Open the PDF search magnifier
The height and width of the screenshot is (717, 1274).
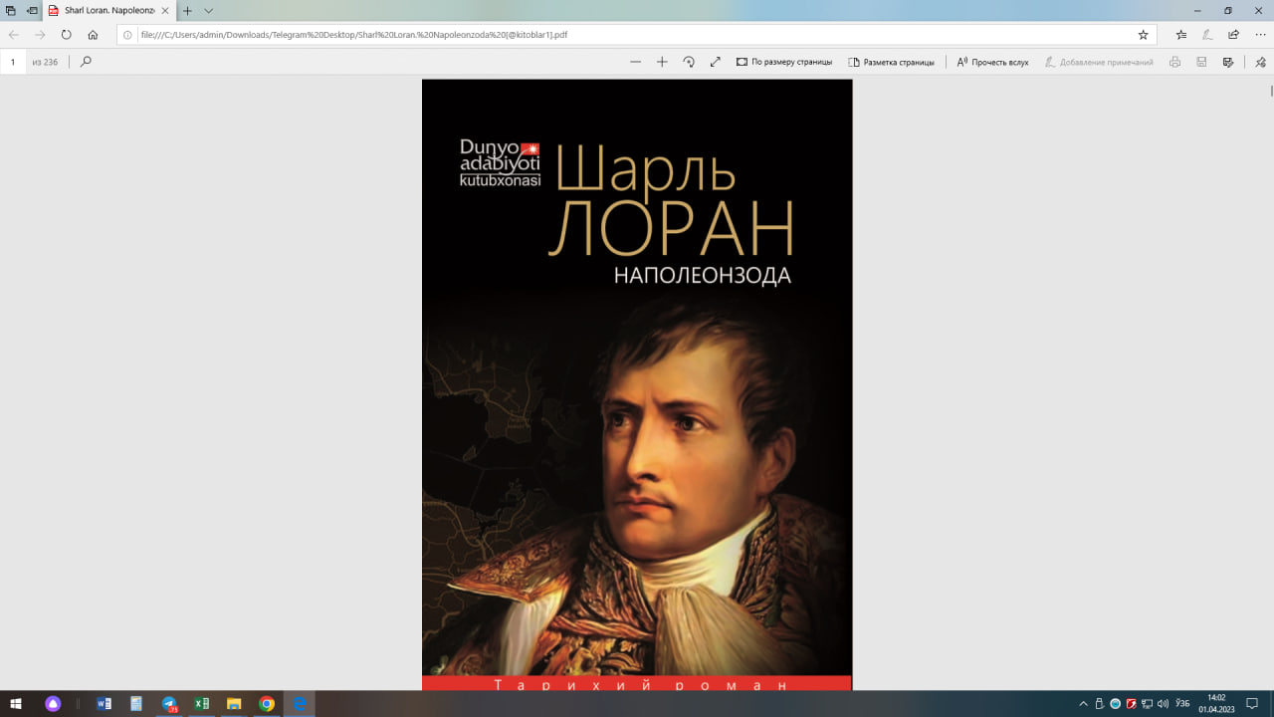coord(86,62)
